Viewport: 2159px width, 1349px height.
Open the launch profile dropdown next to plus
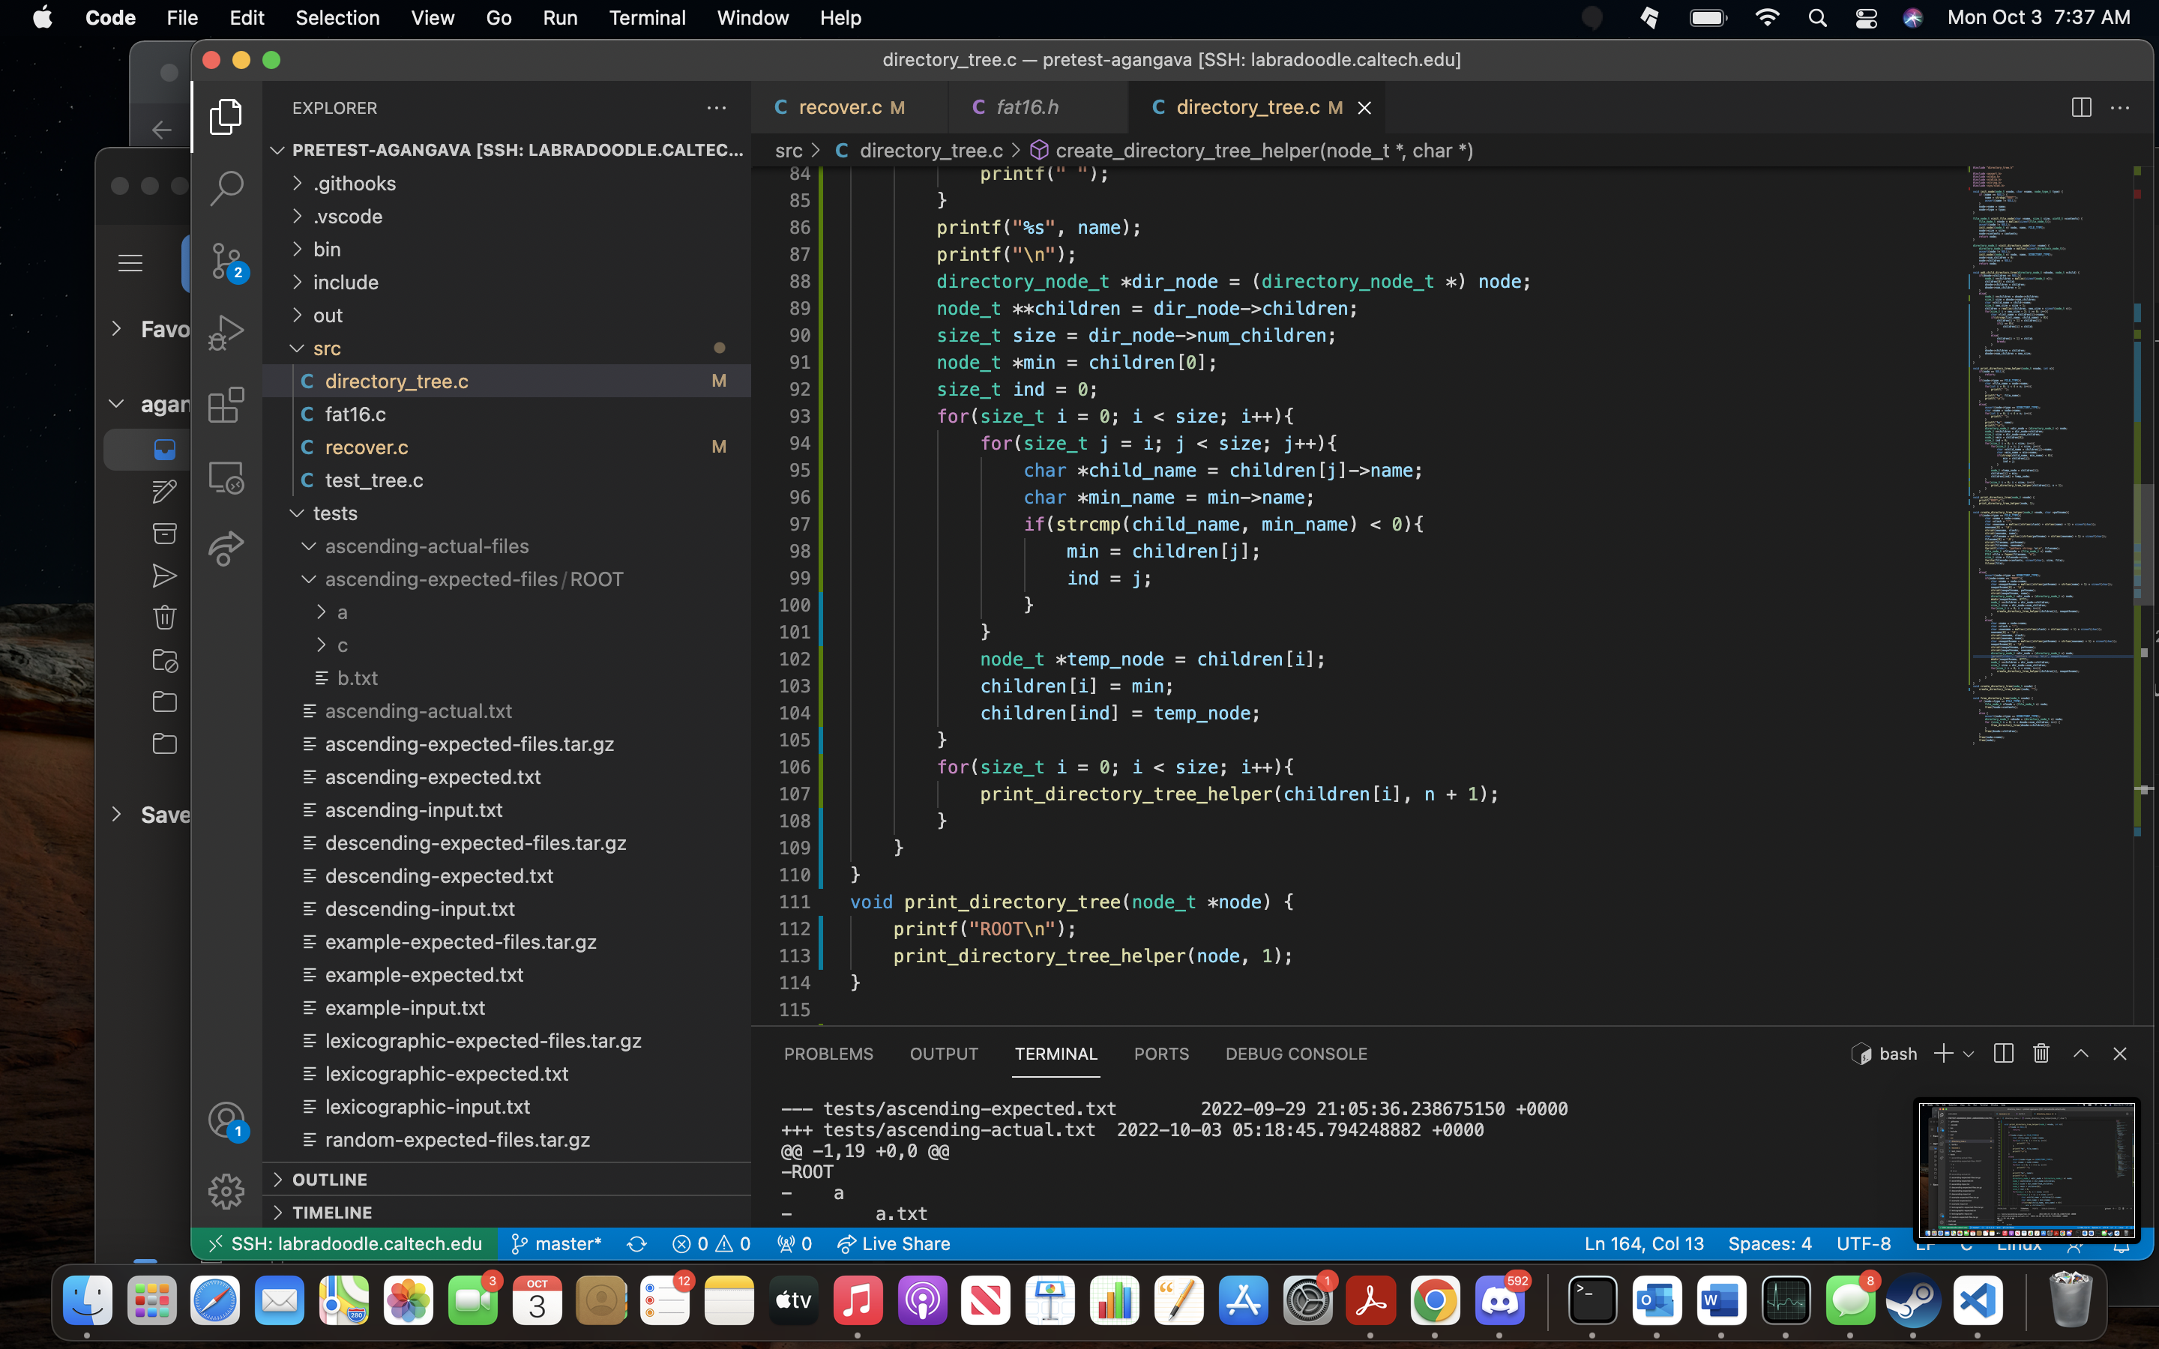click(x=1969, y=1054)
